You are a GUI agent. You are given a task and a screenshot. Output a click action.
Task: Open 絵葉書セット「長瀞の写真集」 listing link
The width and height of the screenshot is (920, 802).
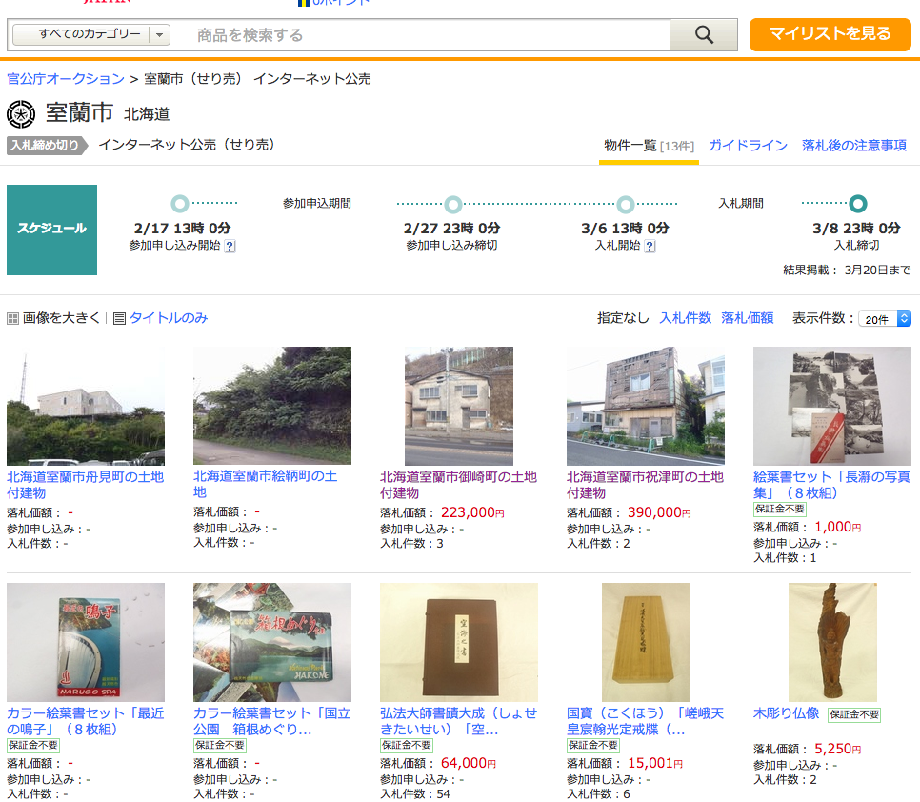[831, 485]
